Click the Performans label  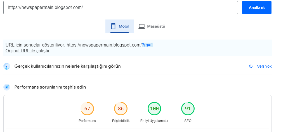click(x=87, y=121)
